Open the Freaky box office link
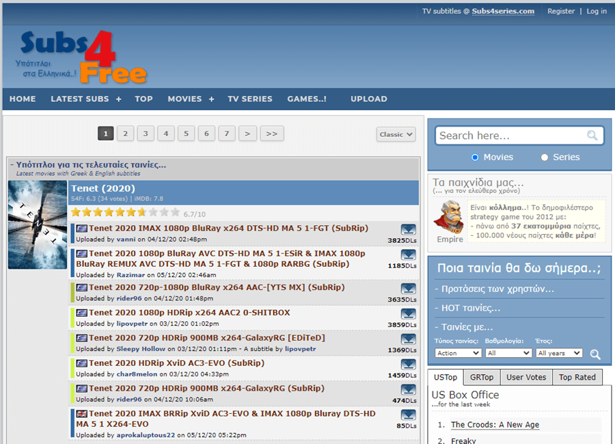Screen dimensions: 615x444 [463, 441]
